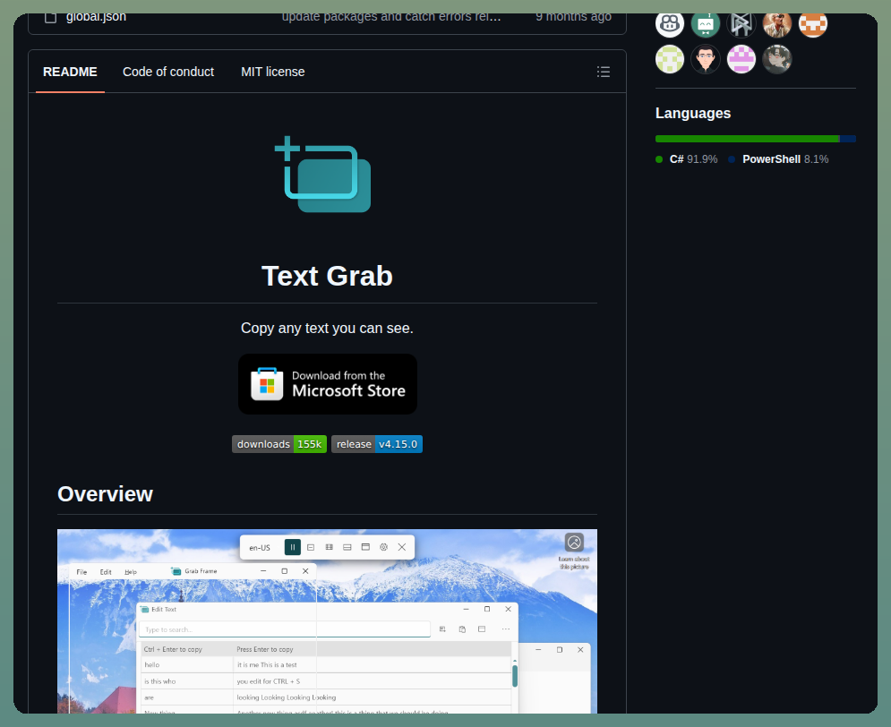Click the 'Text Grab' heading
The height and width of the screenshot is (727, 891).
(328, 276)
